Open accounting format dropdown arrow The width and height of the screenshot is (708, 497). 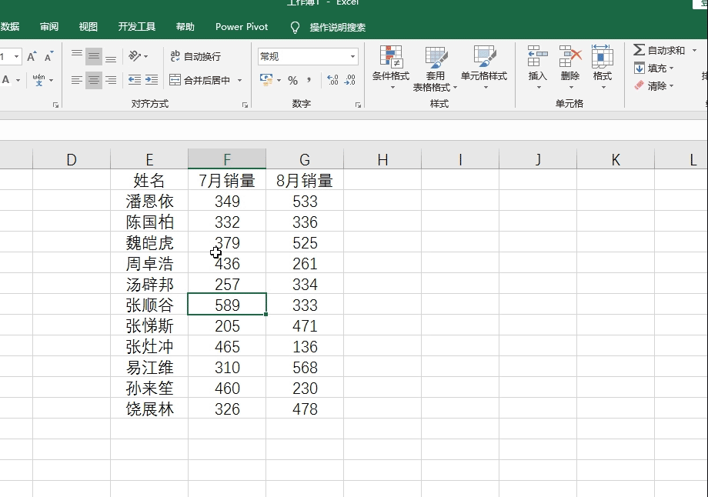(279, 80)
